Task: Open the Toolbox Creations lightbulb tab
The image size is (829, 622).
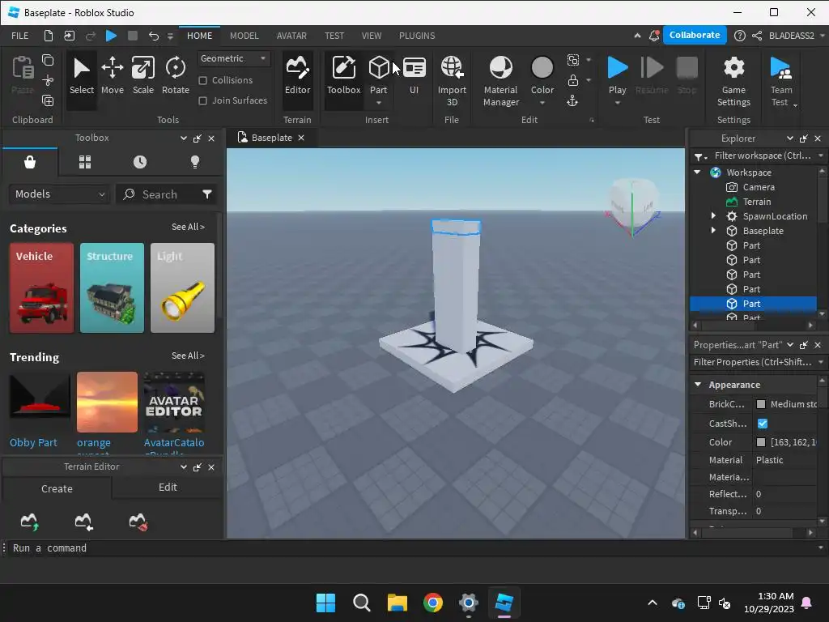Action: click(x=195, y=162)
